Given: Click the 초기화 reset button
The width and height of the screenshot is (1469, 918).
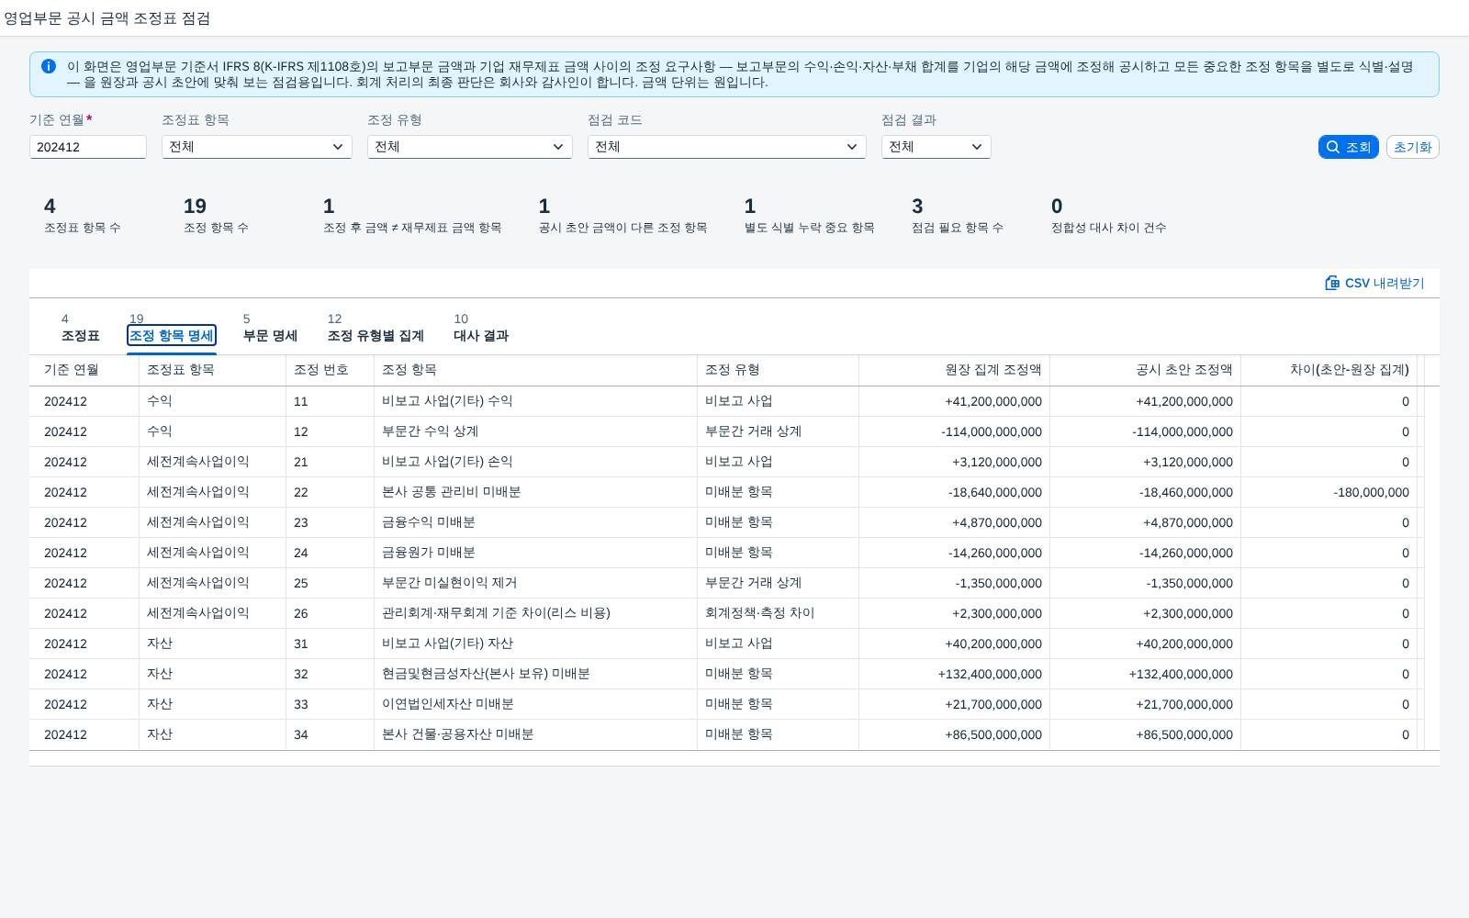Looking at the screenshot, I should tap(1412, 147).
